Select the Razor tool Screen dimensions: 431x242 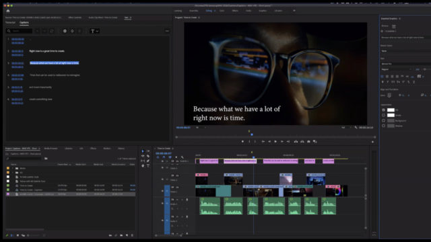(x=148, y=156)
